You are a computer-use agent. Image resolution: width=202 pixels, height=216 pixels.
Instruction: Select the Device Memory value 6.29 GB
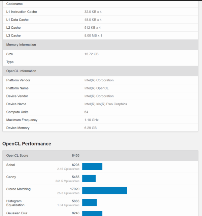click(90, 128)
